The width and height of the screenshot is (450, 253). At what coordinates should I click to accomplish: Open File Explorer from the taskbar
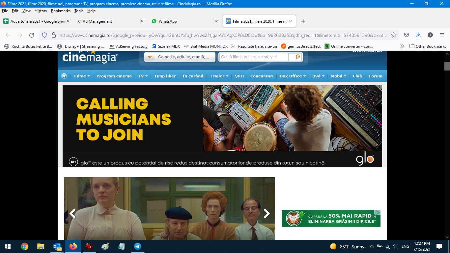point(41,246)
